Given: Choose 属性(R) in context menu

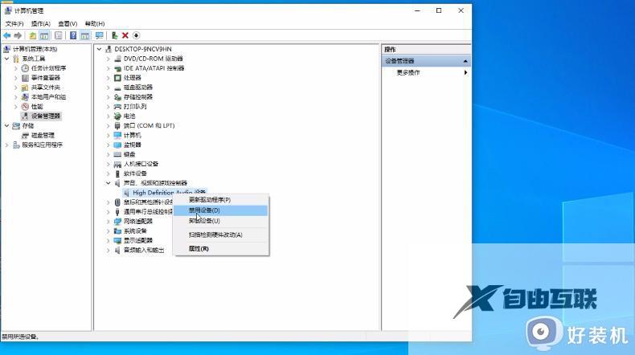Looking at the screenshot, I should 221,248.
